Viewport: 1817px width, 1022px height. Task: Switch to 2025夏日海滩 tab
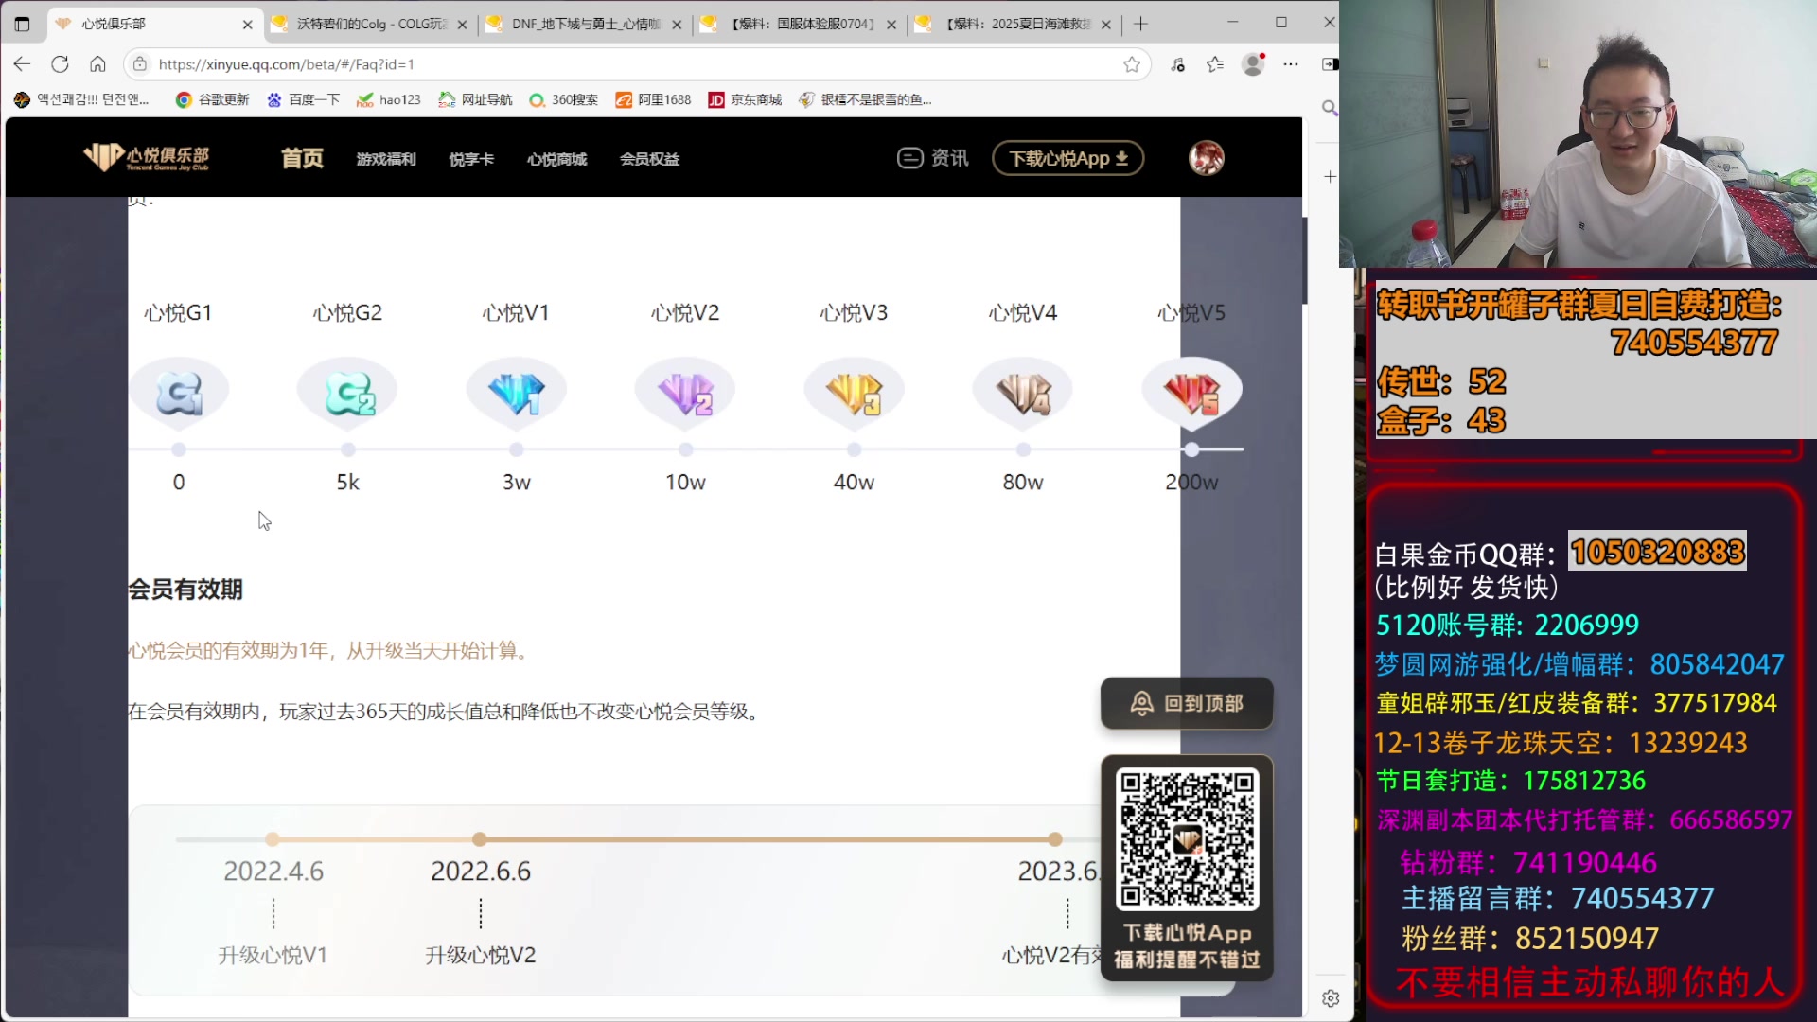1014,24
